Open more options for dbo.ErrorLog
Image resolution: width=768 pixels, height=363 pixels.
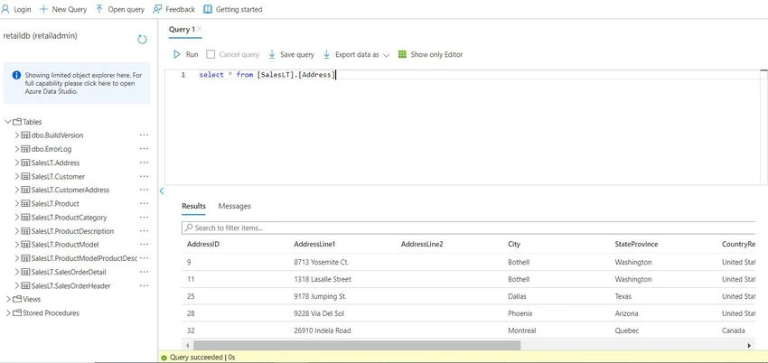(x=144, y=149)
